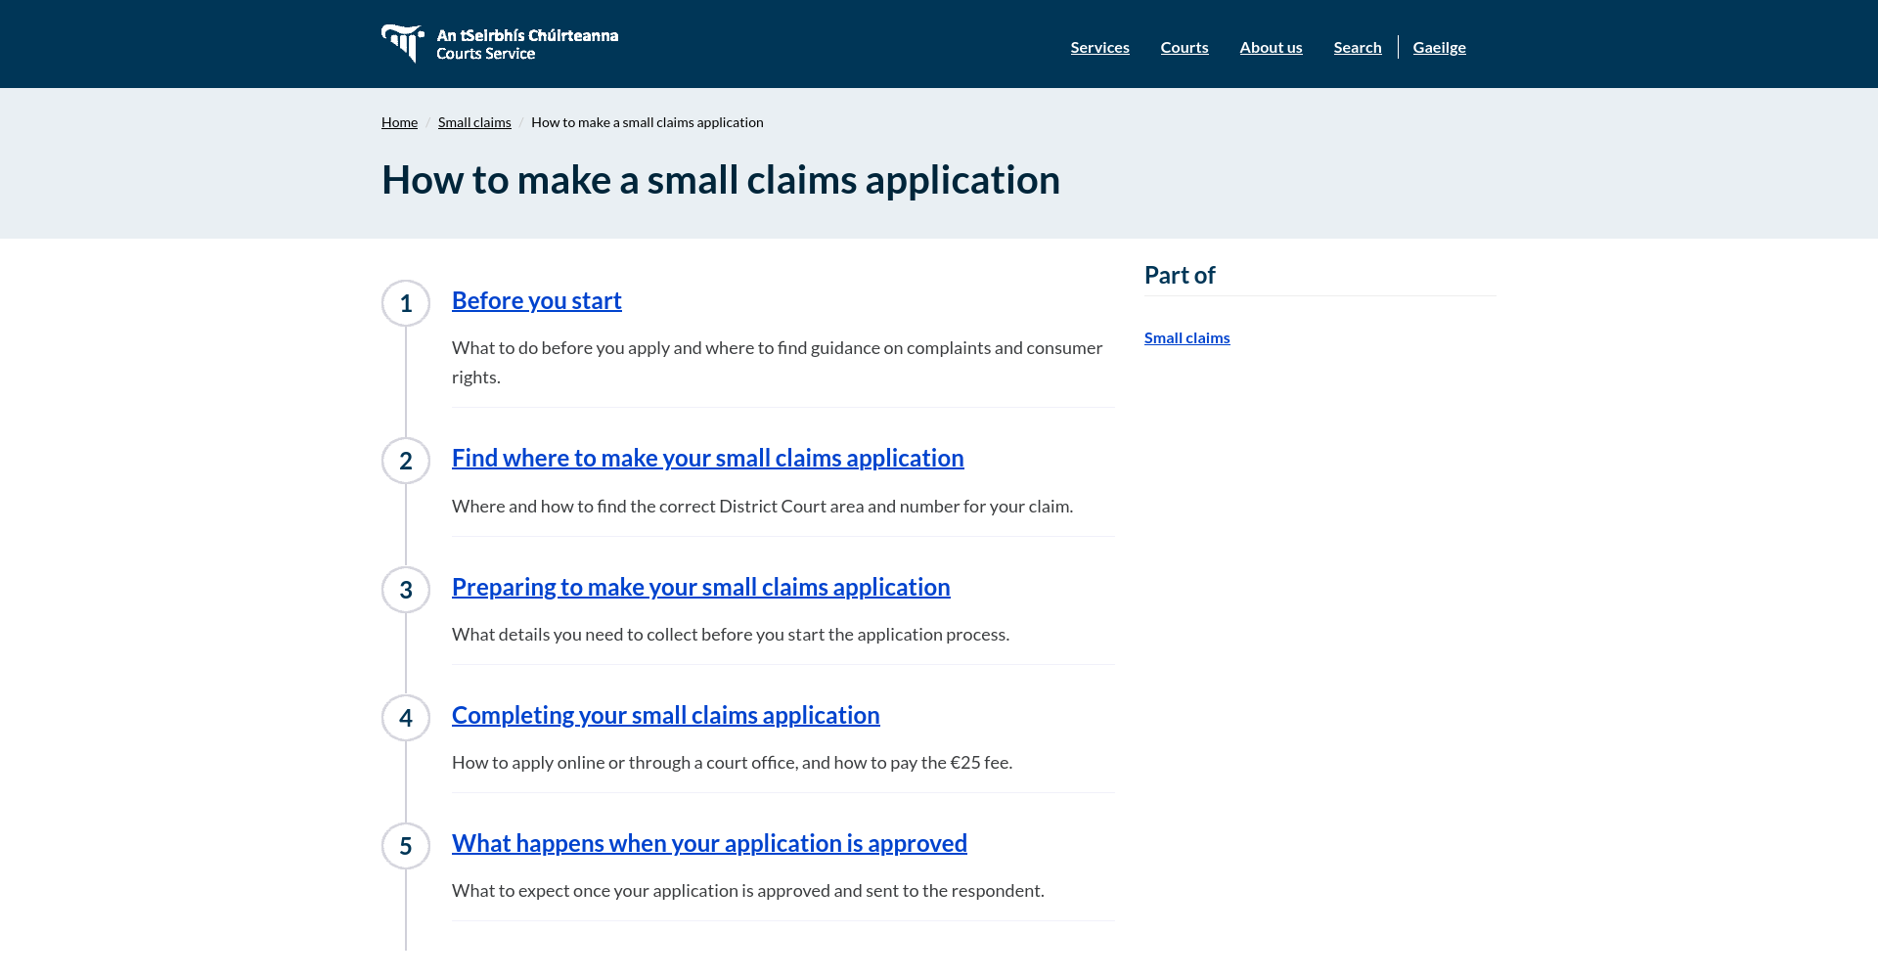Open Small claims breadcrumb link
The image size is (1878, 978).
pyautogui.click(x=474, y=122)
